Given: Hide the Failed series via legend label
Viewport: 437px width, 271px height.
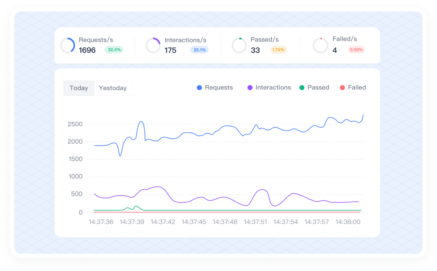Looking at the screenshot, I should coord(357,87).
